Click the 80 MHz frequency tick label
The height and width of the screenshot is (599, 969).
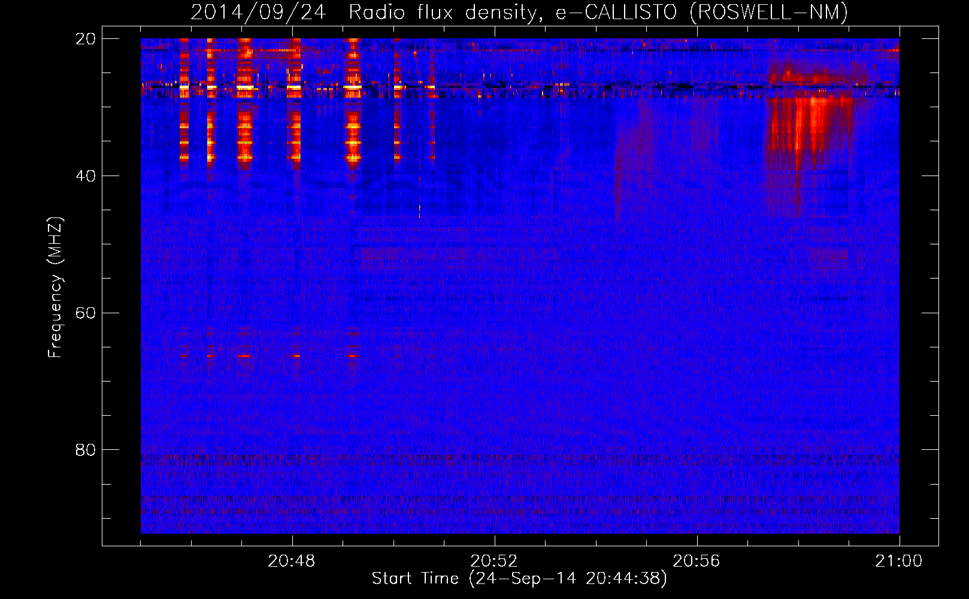[x=86, y=450]
